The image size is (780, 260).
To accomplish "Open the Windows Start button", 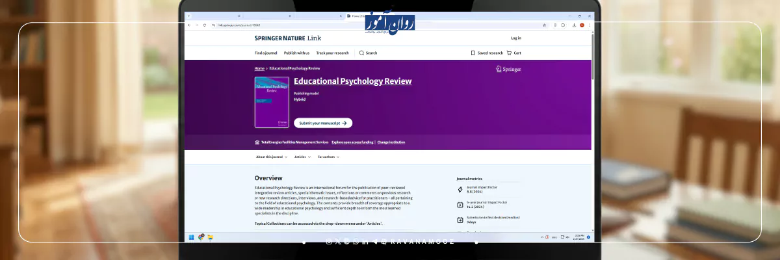I will [191, 237].
